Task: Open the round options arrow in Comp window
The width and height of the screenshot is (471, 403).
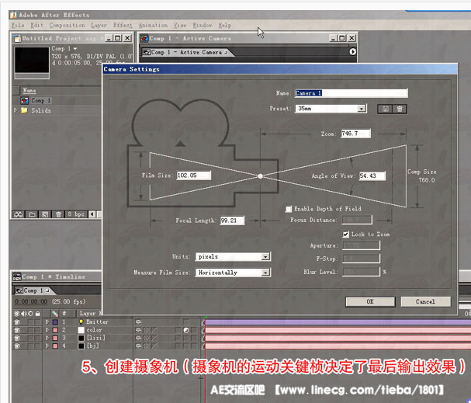Action: (x=352, y=52)
